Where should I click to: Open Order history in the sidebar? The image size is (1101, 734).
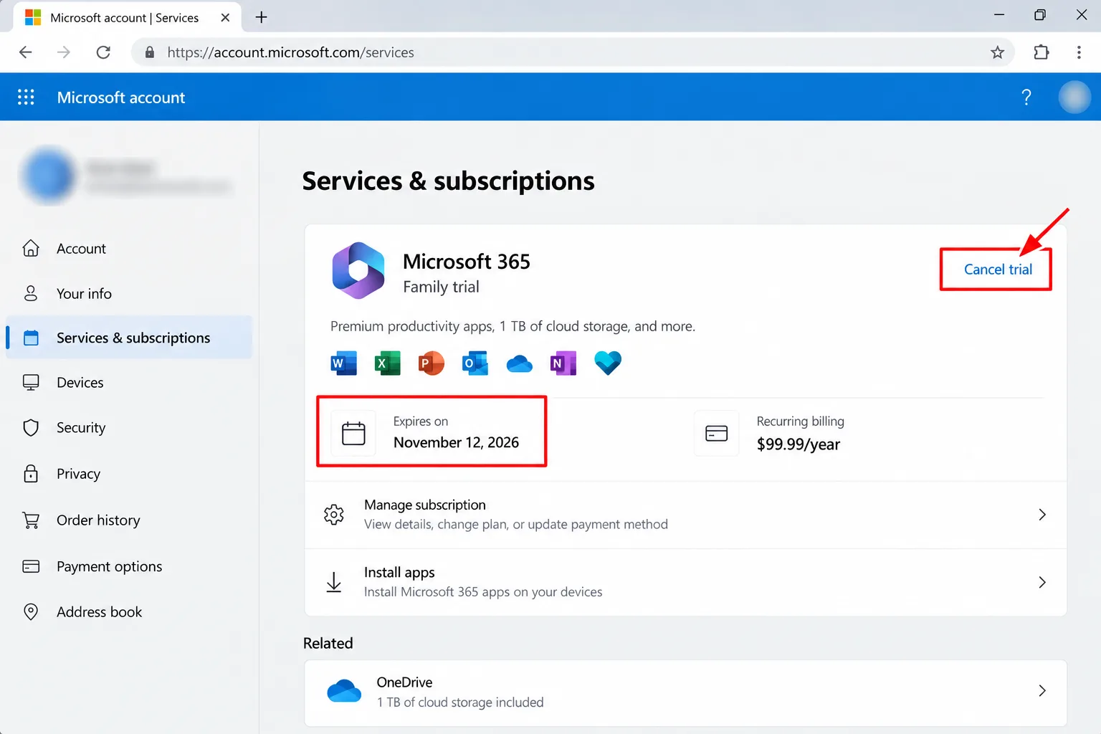[129, 520]
